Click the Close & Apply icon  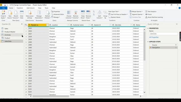3,12
